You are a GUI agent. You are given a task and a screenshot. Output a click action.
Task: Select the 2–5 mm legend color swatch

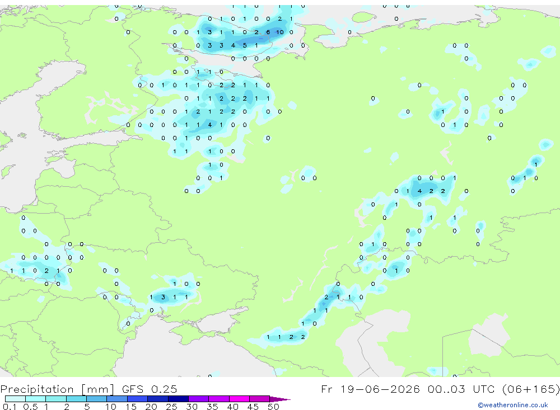(76, 399)
